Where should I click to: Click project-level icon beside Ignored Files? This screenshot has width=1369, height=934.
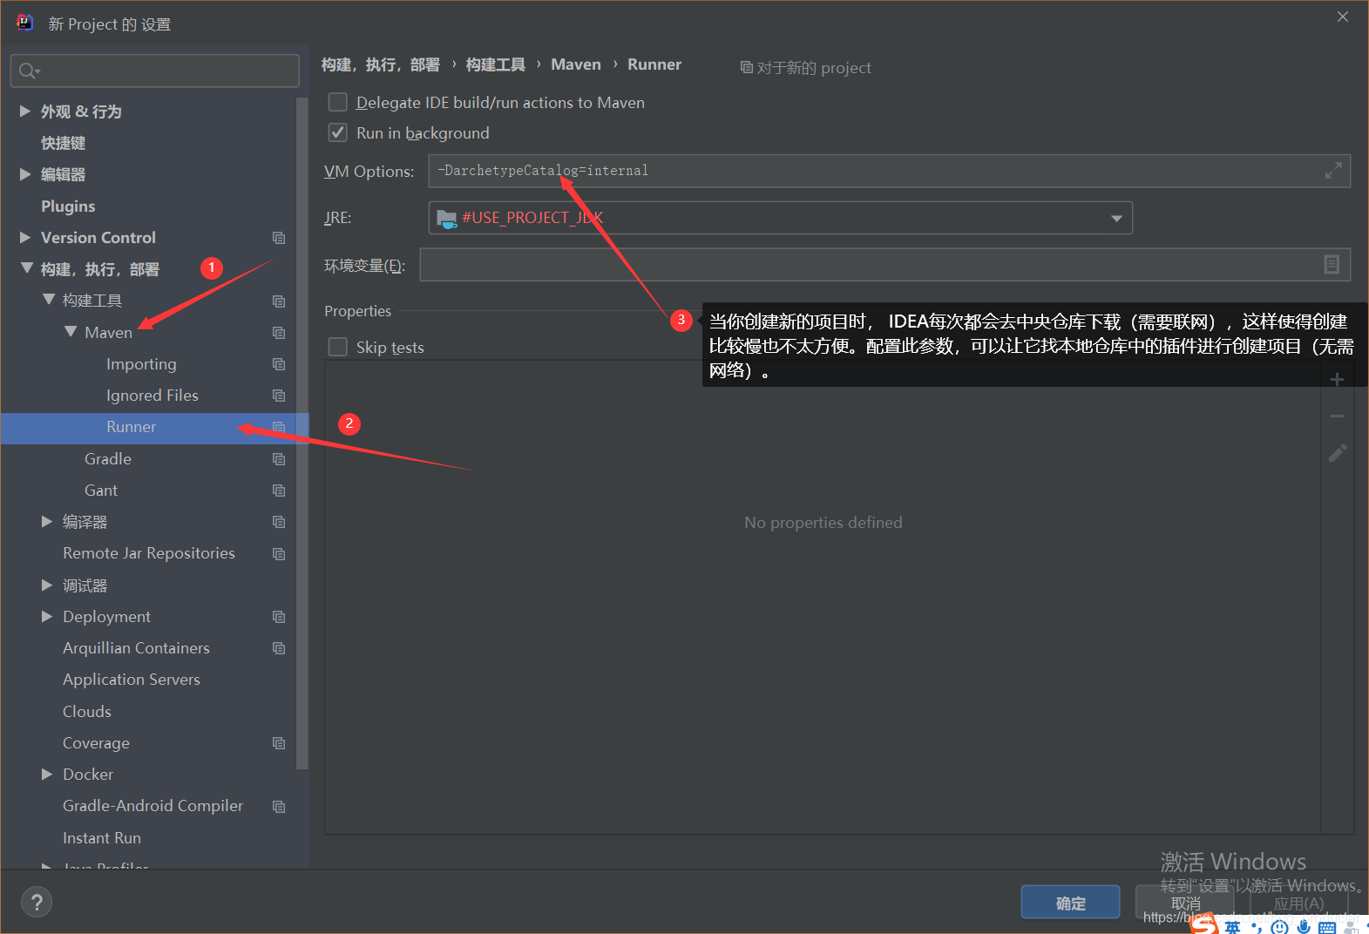[279, 396]
